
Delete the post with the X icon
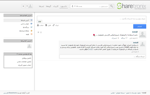click(38, 32)
